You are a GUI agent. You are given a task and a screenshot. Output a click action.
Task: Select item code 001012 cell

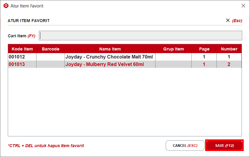22,57
